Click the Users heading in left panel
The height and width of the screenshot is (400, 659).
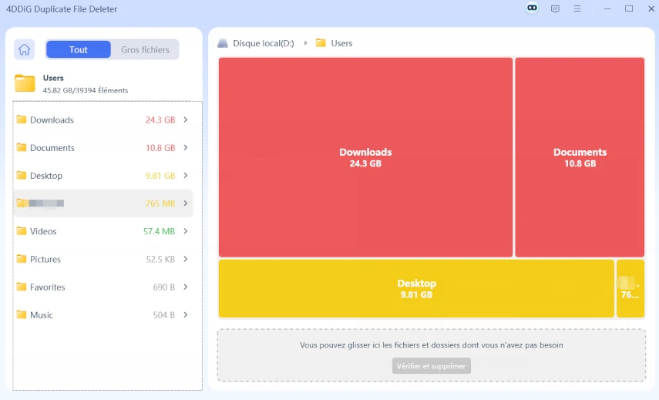click(x=53, y=78)
